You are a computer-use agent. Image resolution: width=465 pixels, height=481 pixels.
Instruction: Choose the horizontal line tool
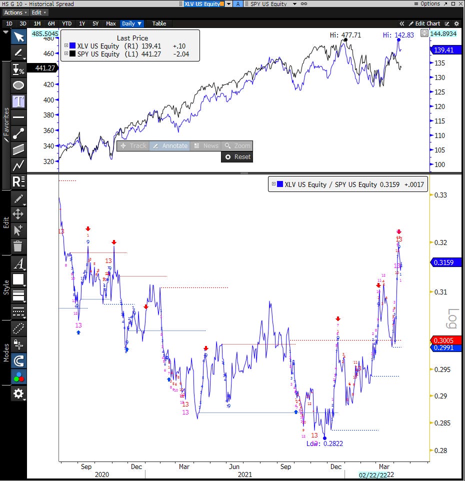tap(18, 117)
